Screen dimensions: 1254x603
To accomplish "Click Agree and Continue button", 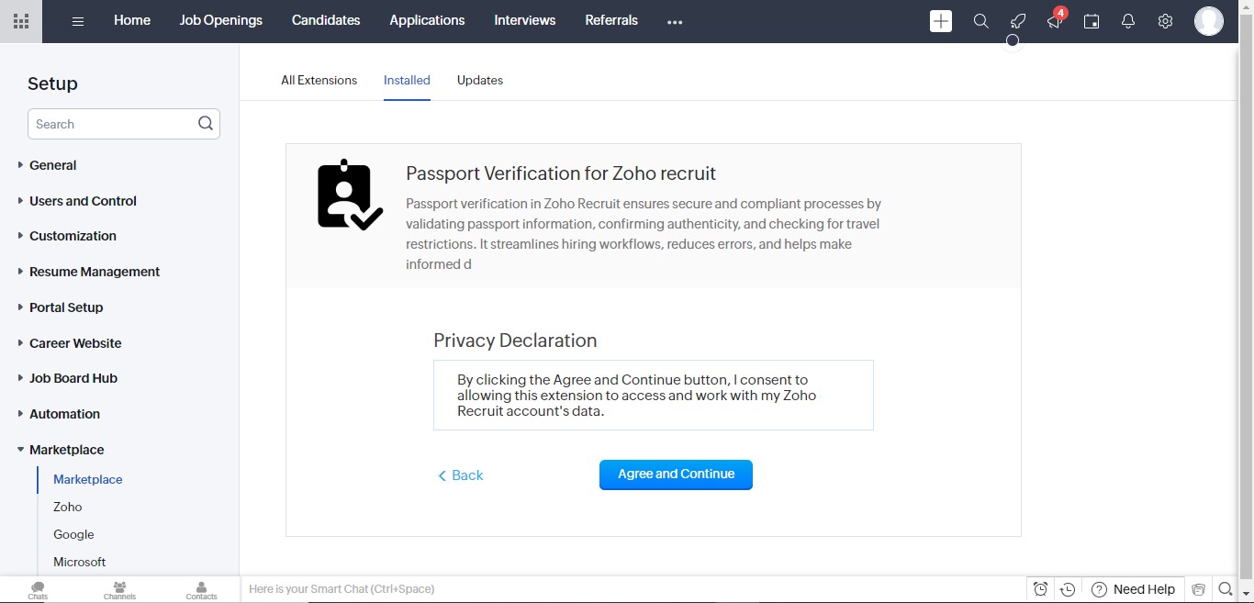I will [676, 475].
